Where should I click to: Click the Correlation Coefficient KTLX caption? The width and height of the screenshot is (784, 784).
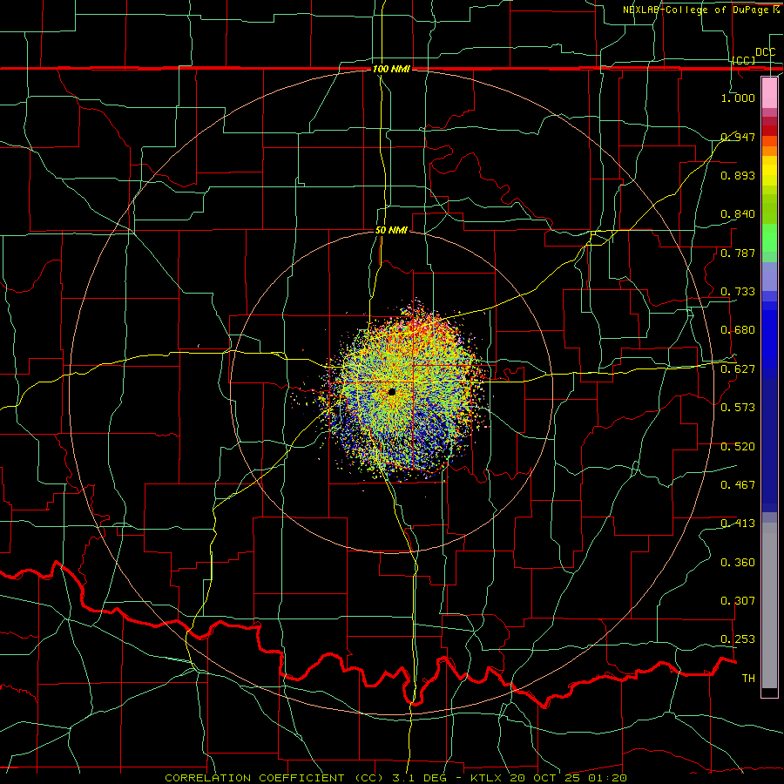click(x=395, y=778)
